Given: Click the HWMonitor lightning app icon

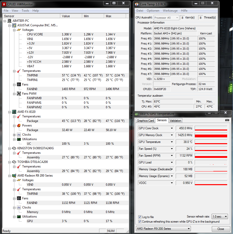Looking at the screenshot, I should pyautogui.click(x=4, y=4).
